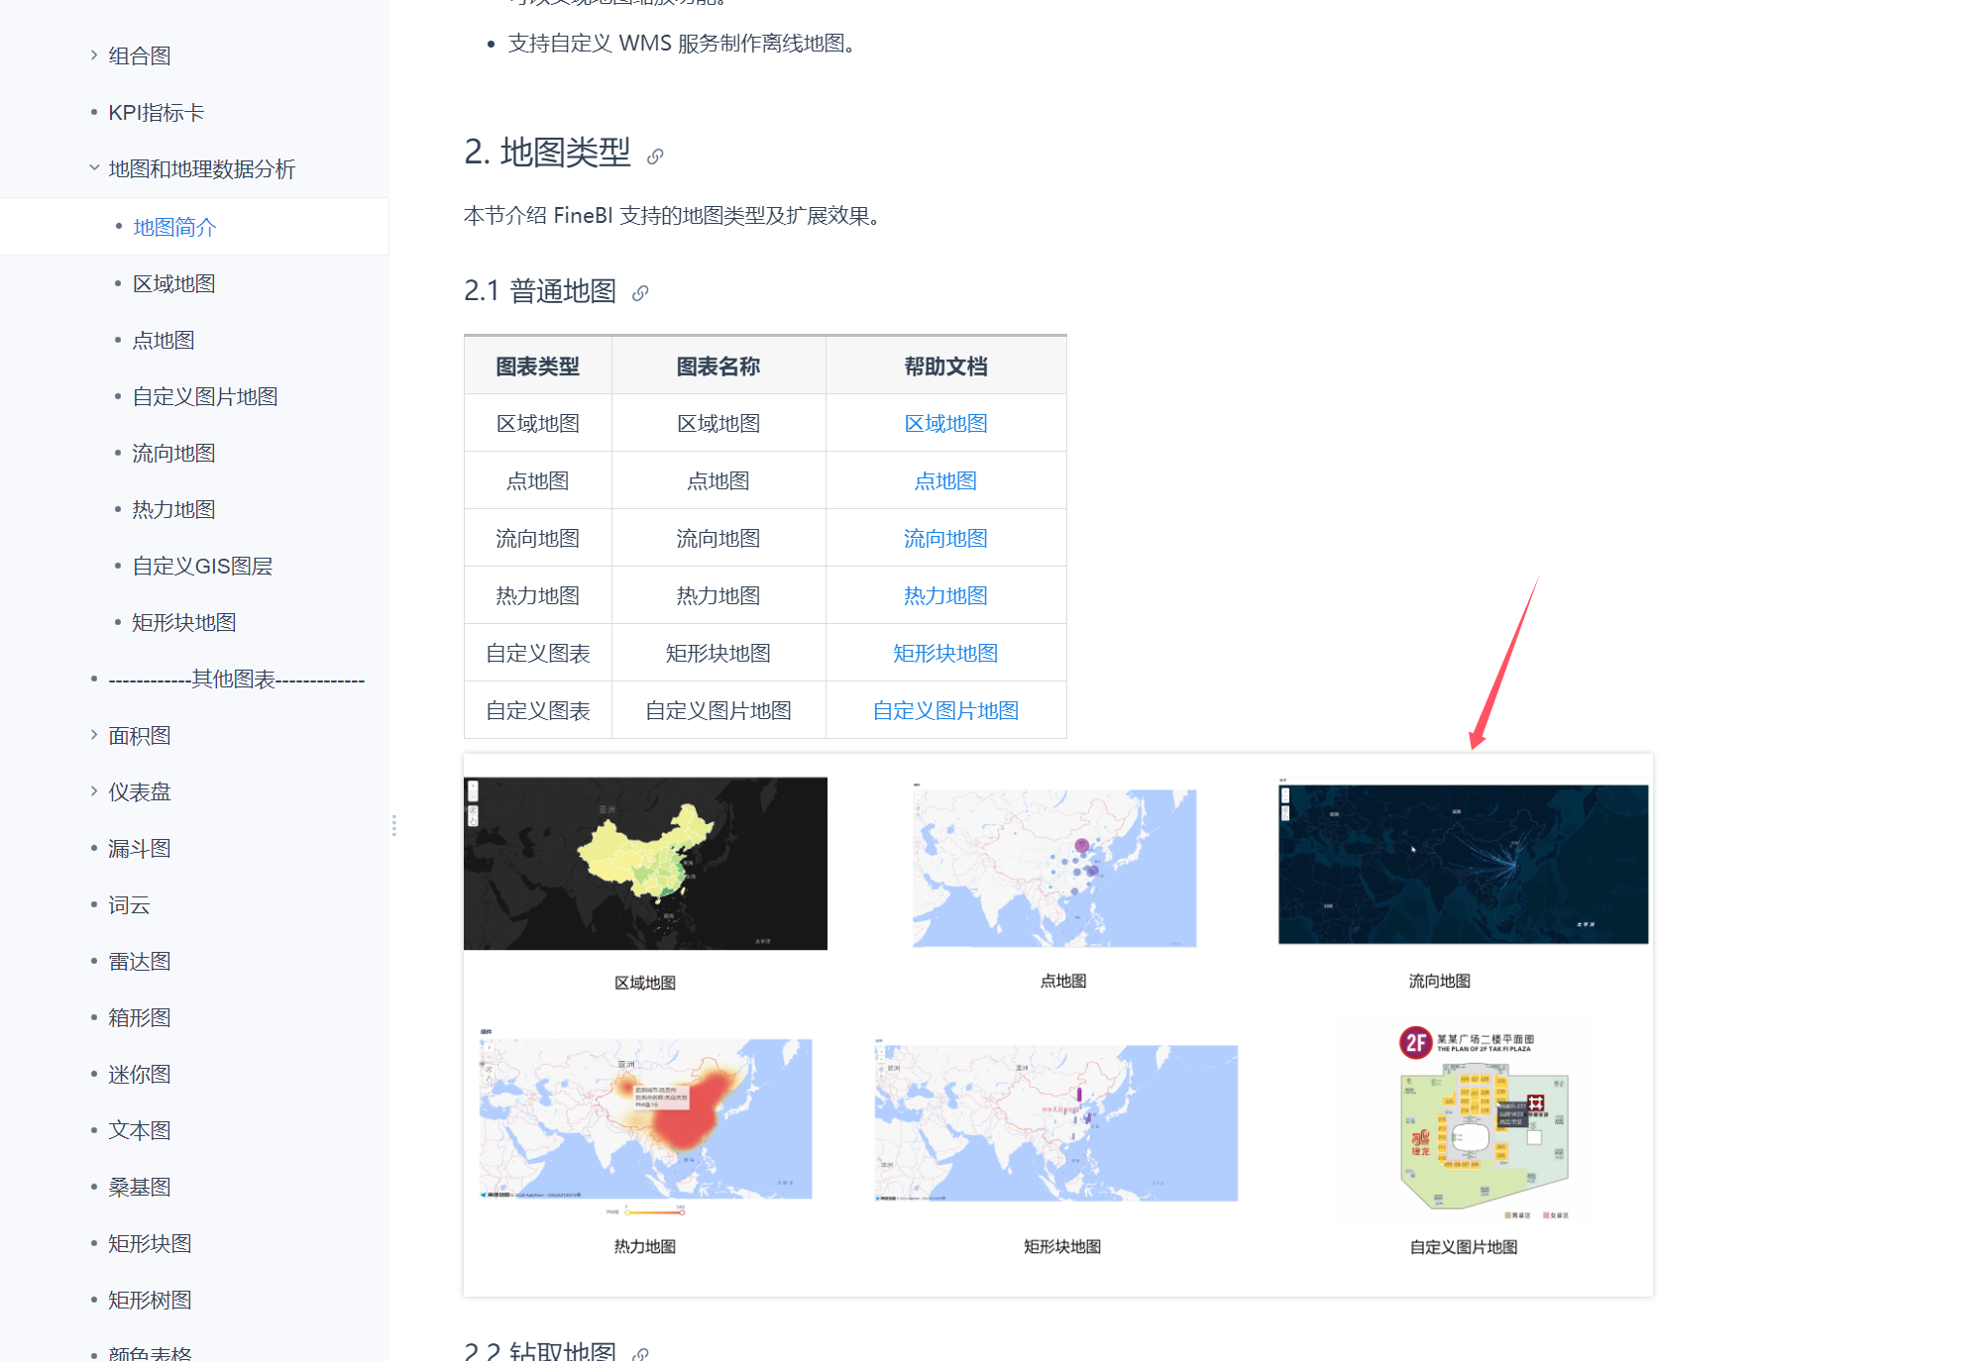Click the 其他图表 divider entry in sidebar

pyautogui.click(x=237, y=679)
